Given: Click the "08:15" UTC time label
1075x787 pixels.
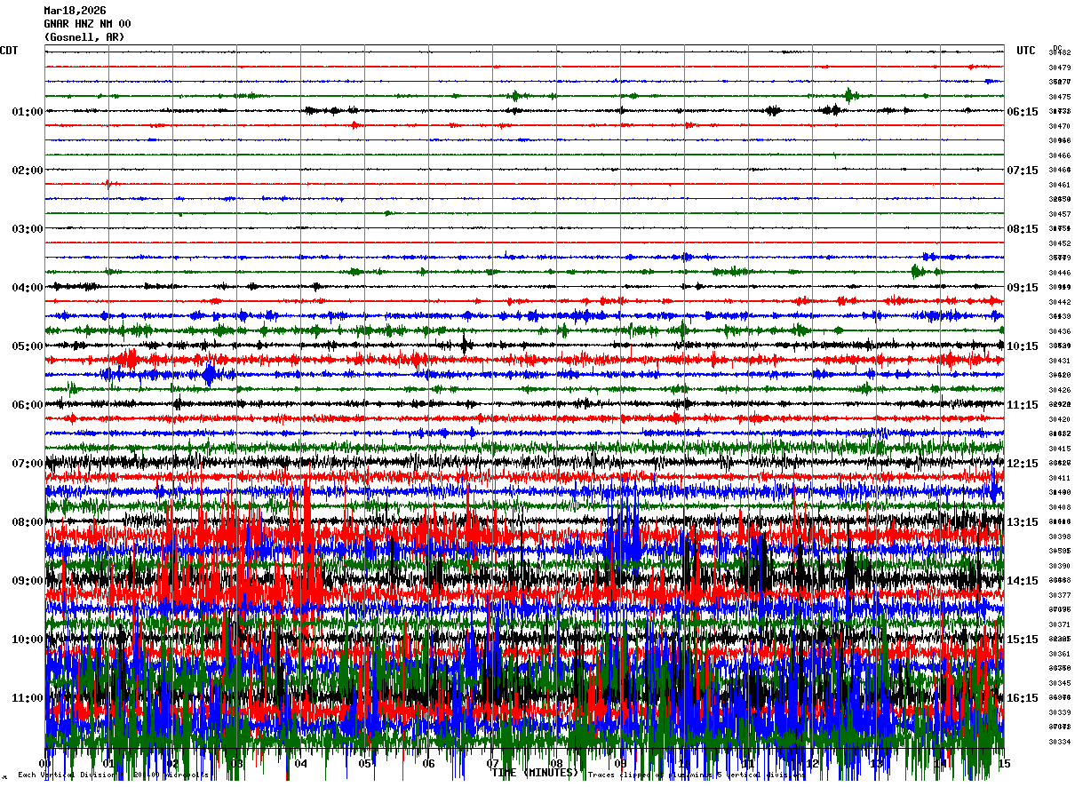Looking at the screenshot, I should click(x=1023, y=229).
